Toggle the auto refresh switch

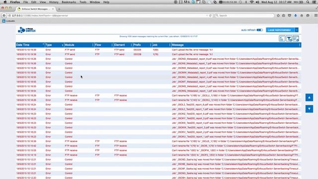pyautogui.click(x=259, y=30)
